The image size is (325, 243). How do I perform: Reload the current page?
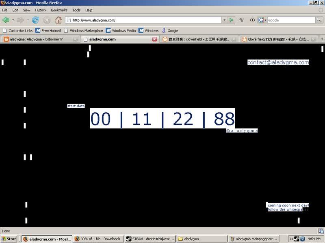pyautogui.click(x=36, y=20)
